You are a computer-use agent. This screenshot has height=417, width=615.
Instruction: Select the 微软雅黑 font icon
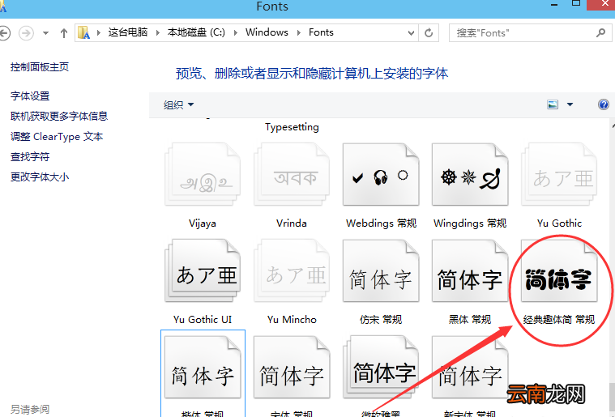[x=381, y=368]
